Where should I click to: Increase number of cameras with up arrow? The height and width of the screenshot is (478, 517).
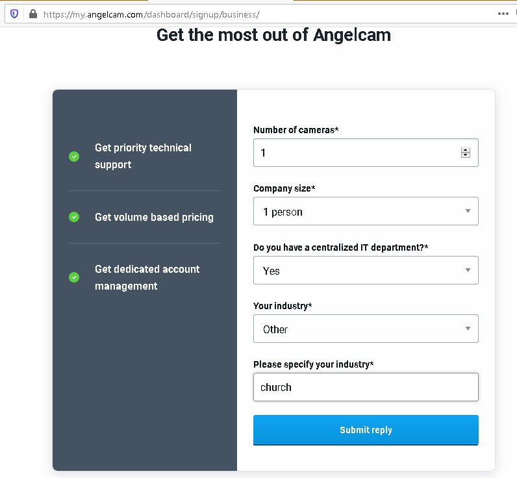(465, 150)
